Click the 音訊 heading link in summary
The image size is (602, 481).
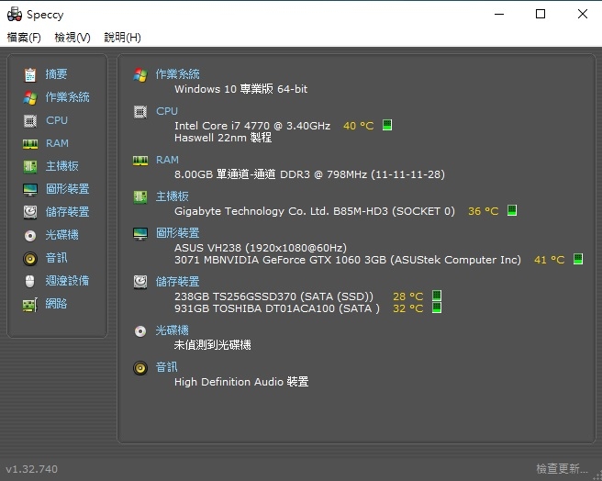click(x=166, y=367)
